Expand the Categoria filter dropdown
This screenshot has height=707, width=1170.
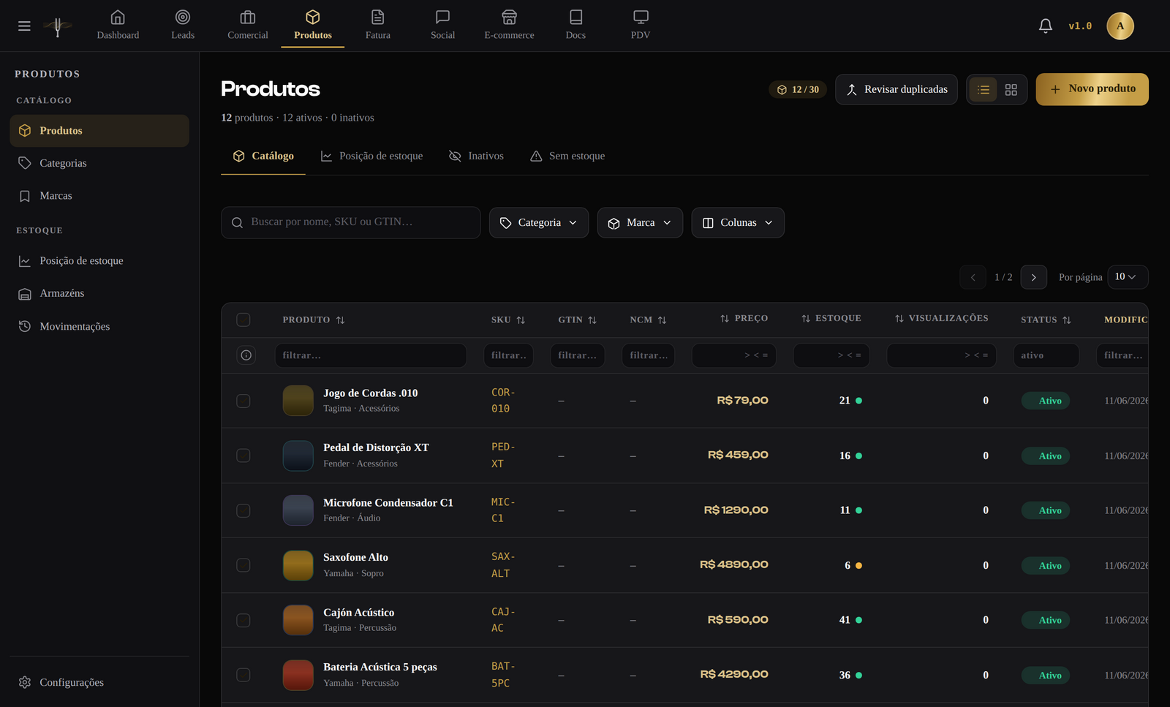[539, 223]
